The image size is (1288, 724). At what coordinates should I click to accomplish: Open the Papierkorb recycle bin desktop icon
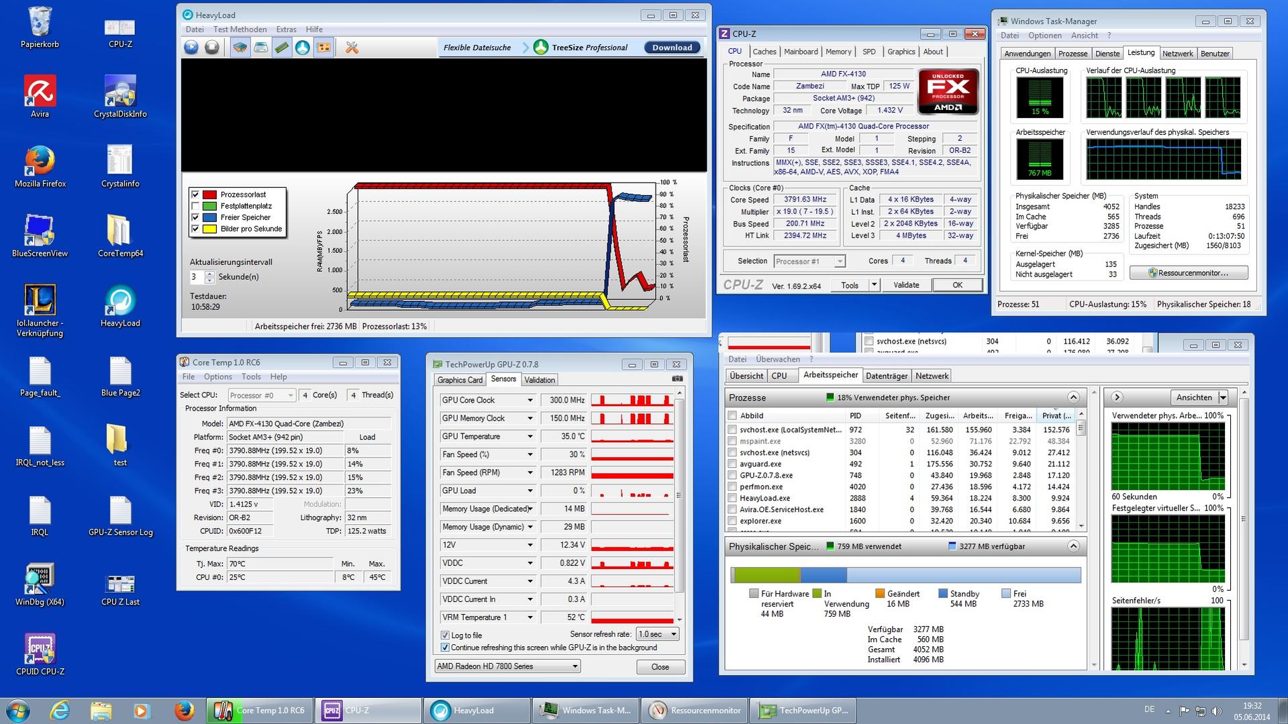40,27
